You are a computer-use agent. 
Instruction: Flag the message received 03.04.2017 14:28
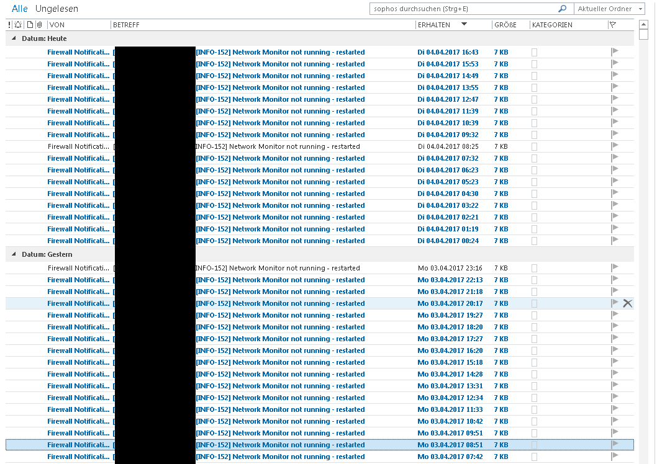pos(615,373)
